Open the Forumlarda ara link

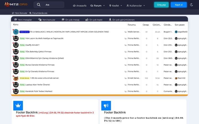coord(38,13)
